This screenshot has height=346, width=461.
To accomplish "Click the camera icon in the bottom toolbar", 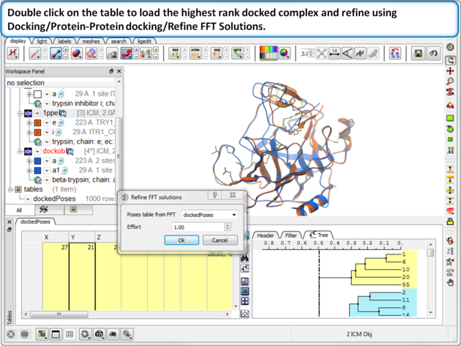I will pos(99,334).
